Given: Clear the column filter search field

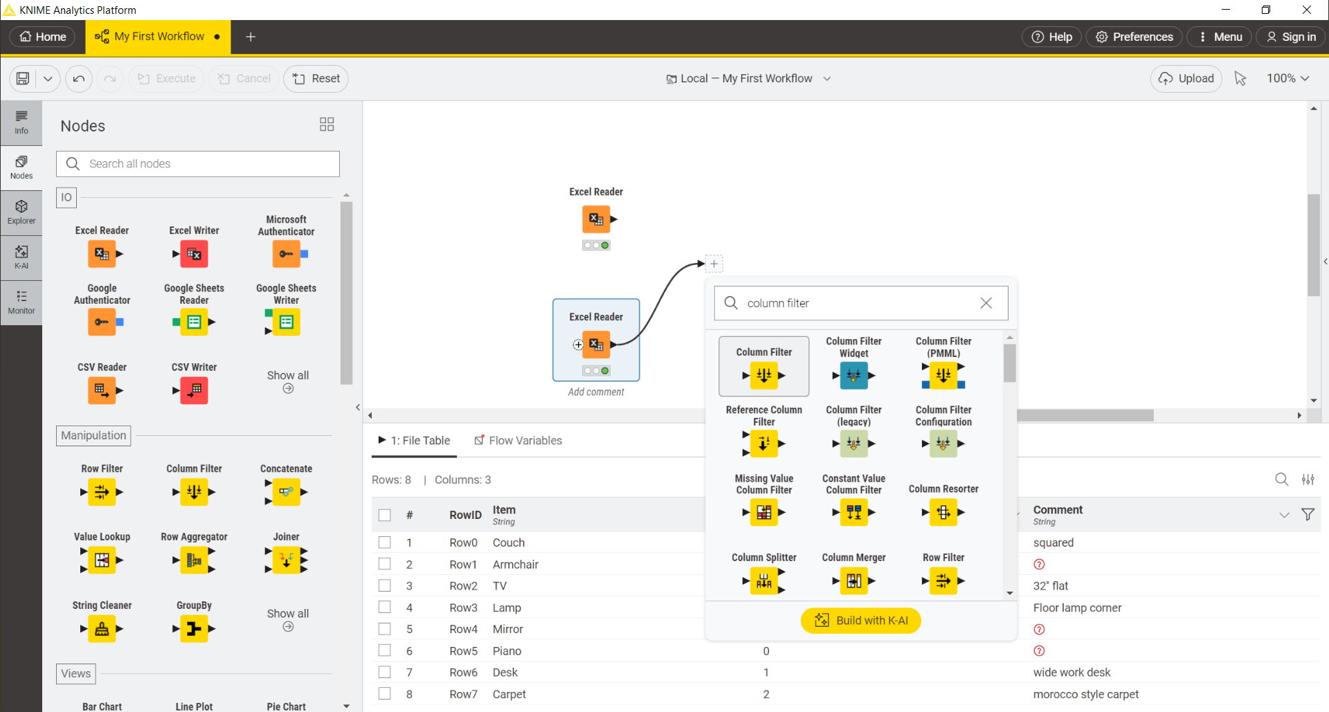Looking at the screenshot, I should [x=986, y=303].
